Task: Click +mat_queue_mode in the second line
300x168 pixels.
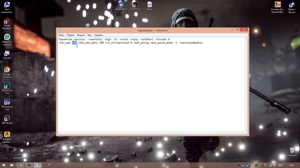Action: pyautogui.click(x=161, y=42)
